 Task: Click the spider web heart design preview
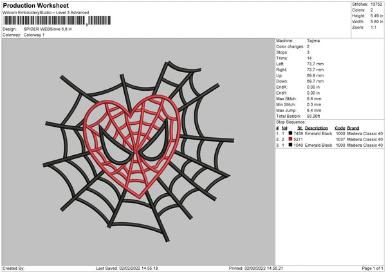point(138,151)
